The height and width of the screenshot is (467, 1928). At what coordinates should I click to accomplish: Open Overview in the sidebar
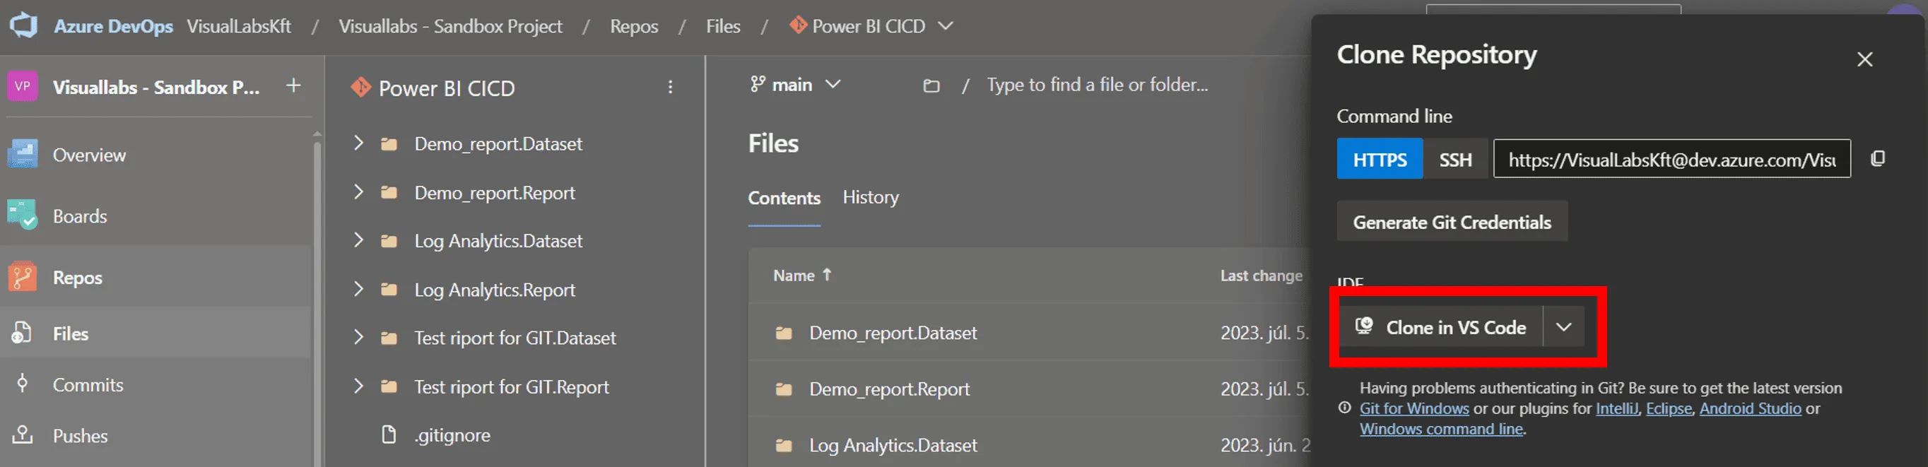click(89, 155)
